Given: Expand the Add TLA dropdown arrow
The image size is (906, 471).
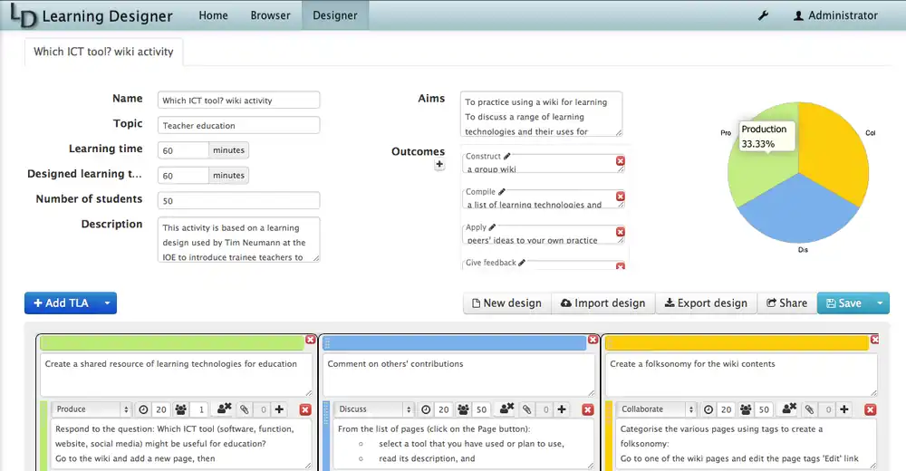Looking at the screenshot, I should [x=107, y=303].
